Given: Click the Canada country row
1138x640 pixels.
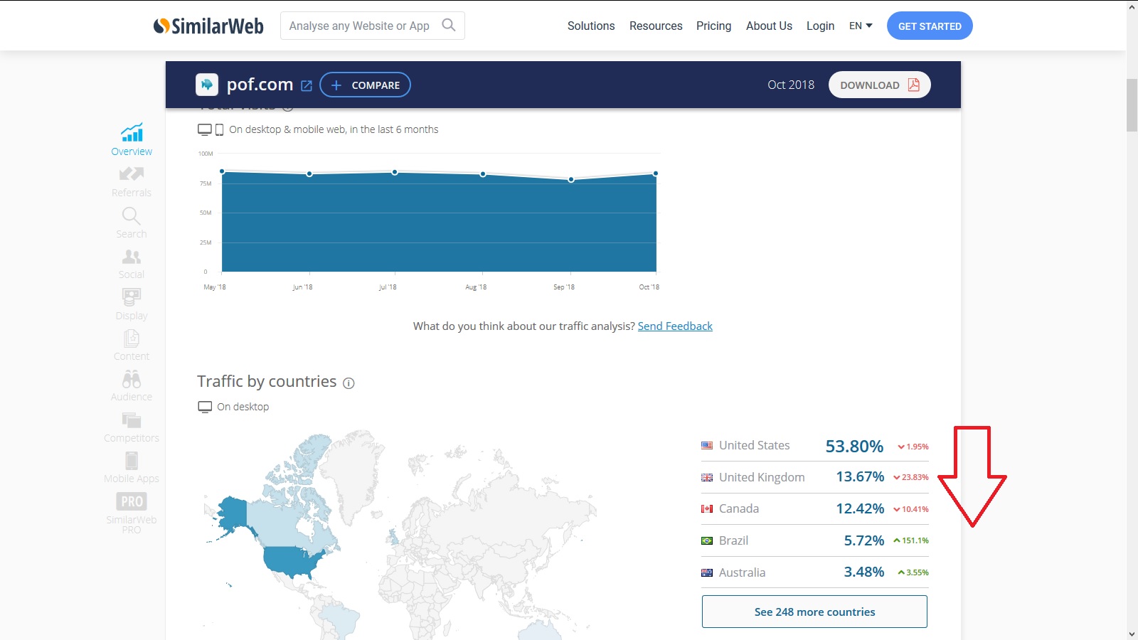Looking at the screenshot, I should pyautogui.click(x=814, y=508).
